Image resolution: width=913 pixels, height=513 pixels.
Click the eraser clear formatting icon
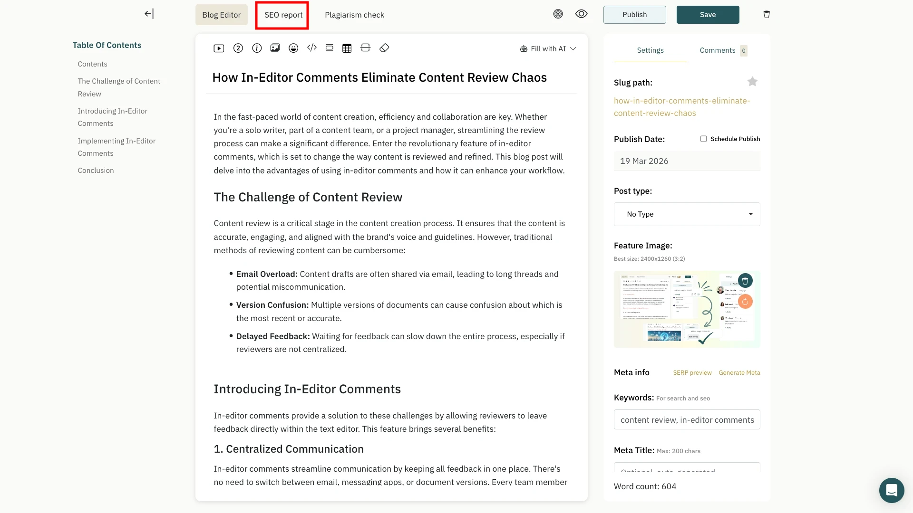(384, 48)
